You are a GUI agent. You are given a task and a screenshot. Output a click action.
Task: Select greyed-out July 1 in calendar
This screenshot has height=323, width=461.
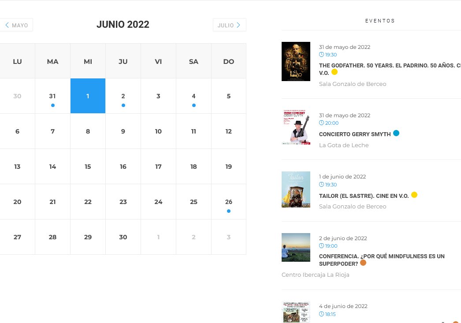pyautogui.click(x=159, y=237)
